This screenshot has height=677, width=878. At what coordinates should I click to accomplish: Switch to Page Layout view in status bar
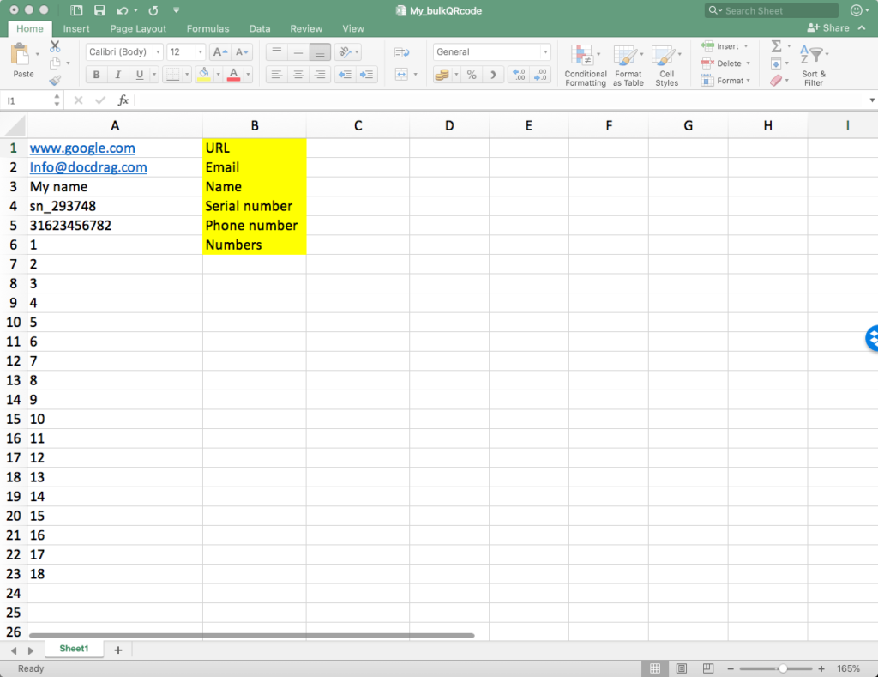pos(681,668)
